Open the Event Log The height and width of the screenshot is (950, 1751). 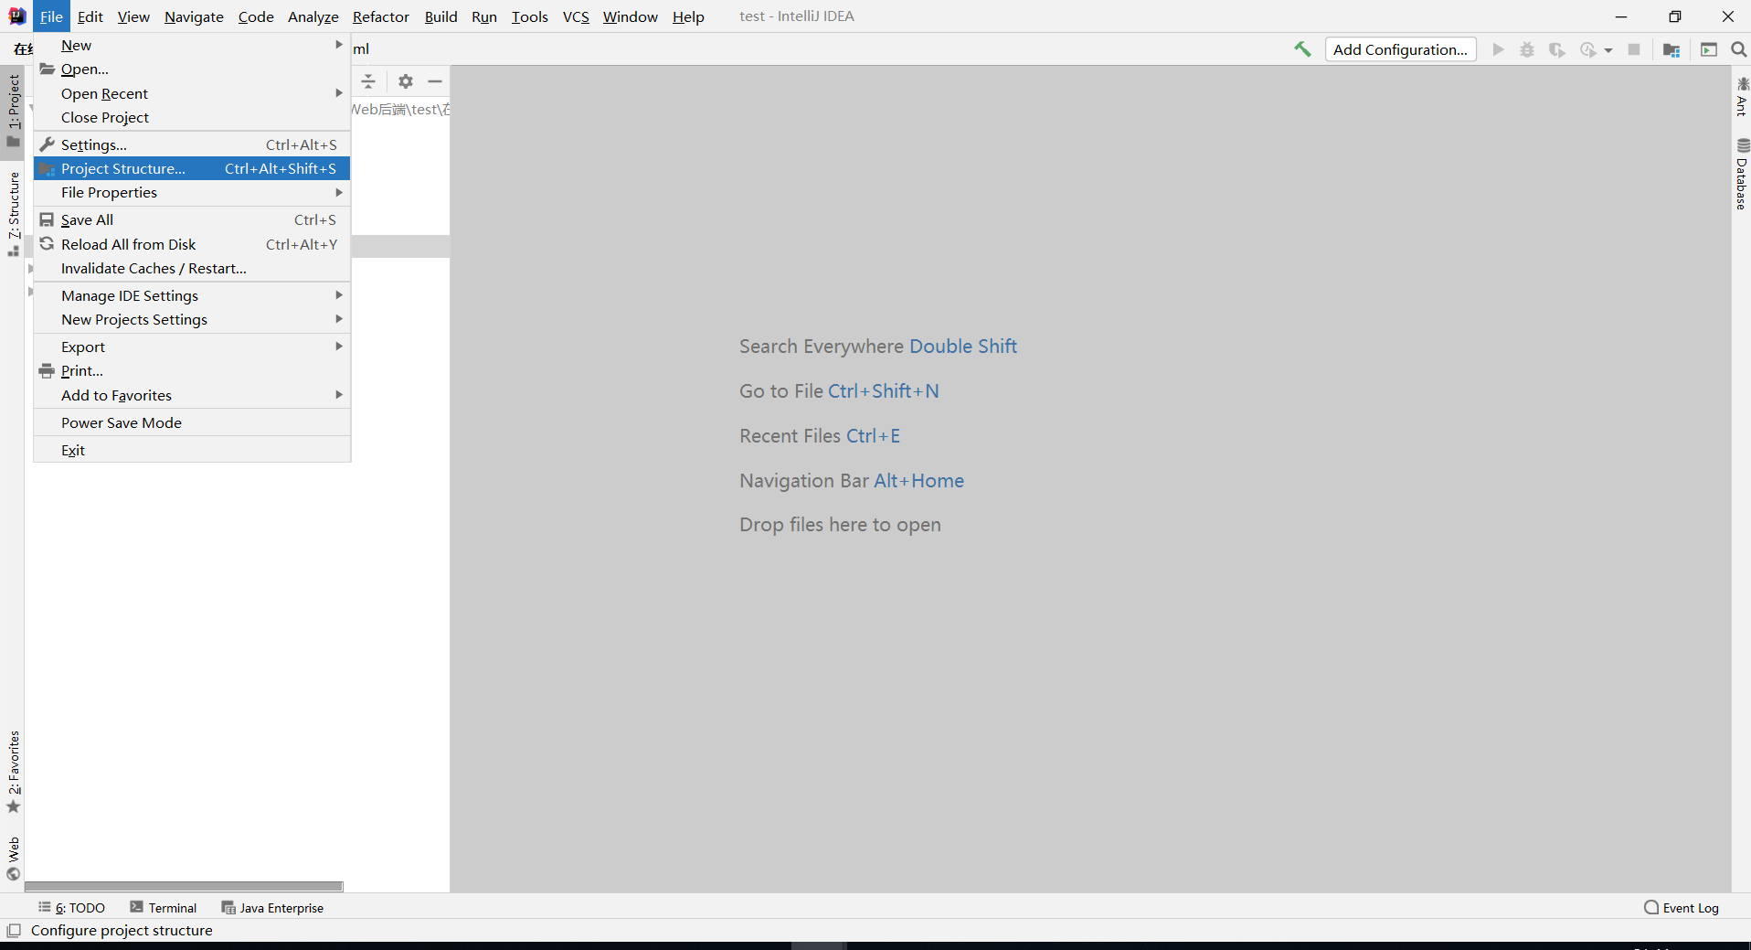(1682, 908)
